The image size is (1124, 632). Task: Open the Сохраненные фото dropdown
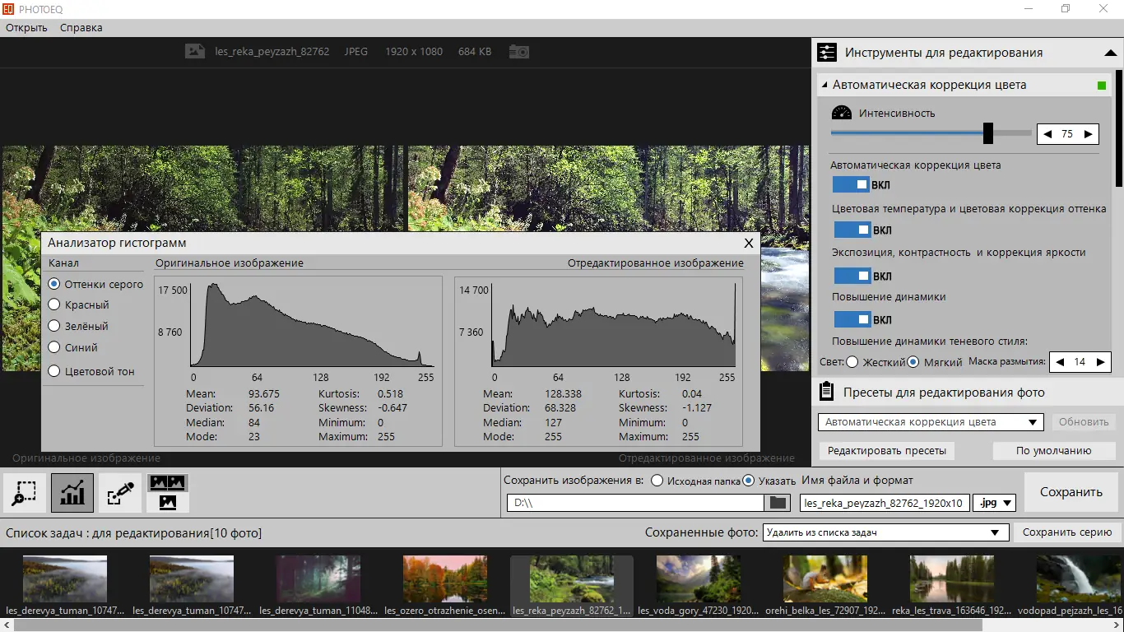[885, 532]
